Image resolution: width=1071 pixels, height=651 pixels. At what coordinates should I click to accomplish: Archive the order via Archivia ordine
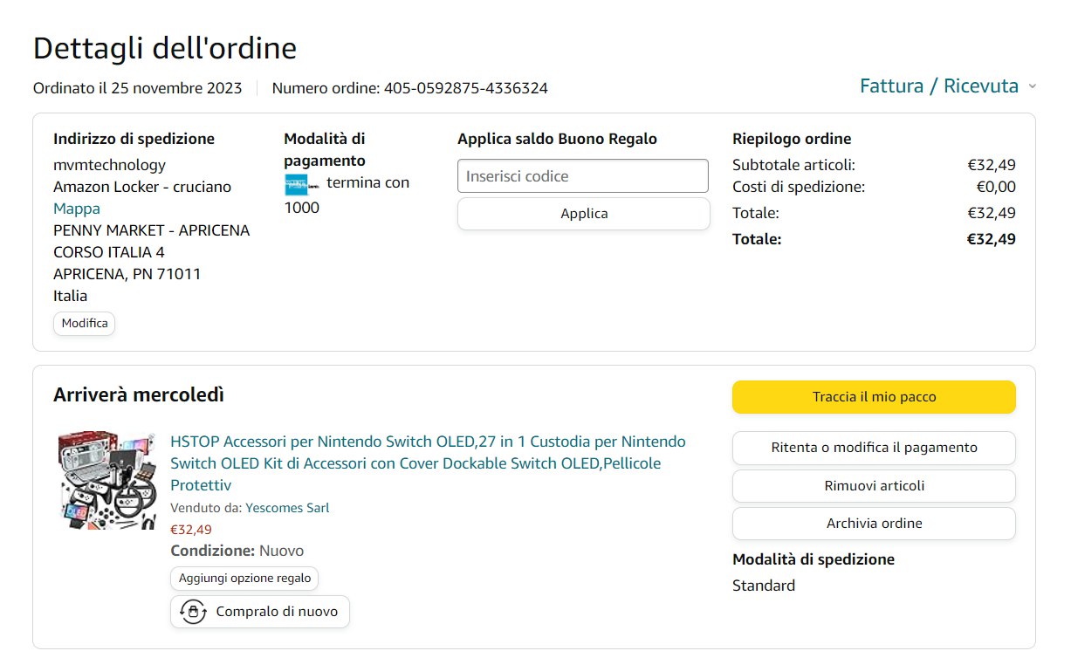click(x=873, y=524)
